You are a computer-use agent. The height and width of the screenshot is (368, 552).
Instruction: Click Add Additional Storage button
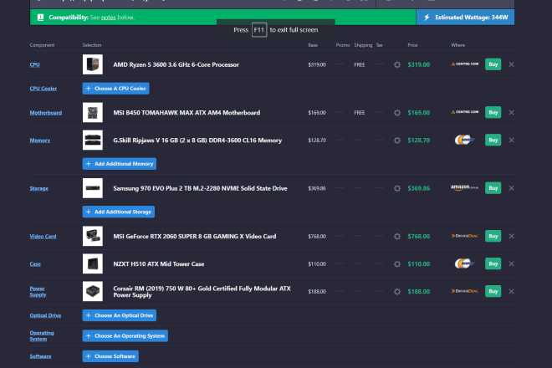[119, 212]
